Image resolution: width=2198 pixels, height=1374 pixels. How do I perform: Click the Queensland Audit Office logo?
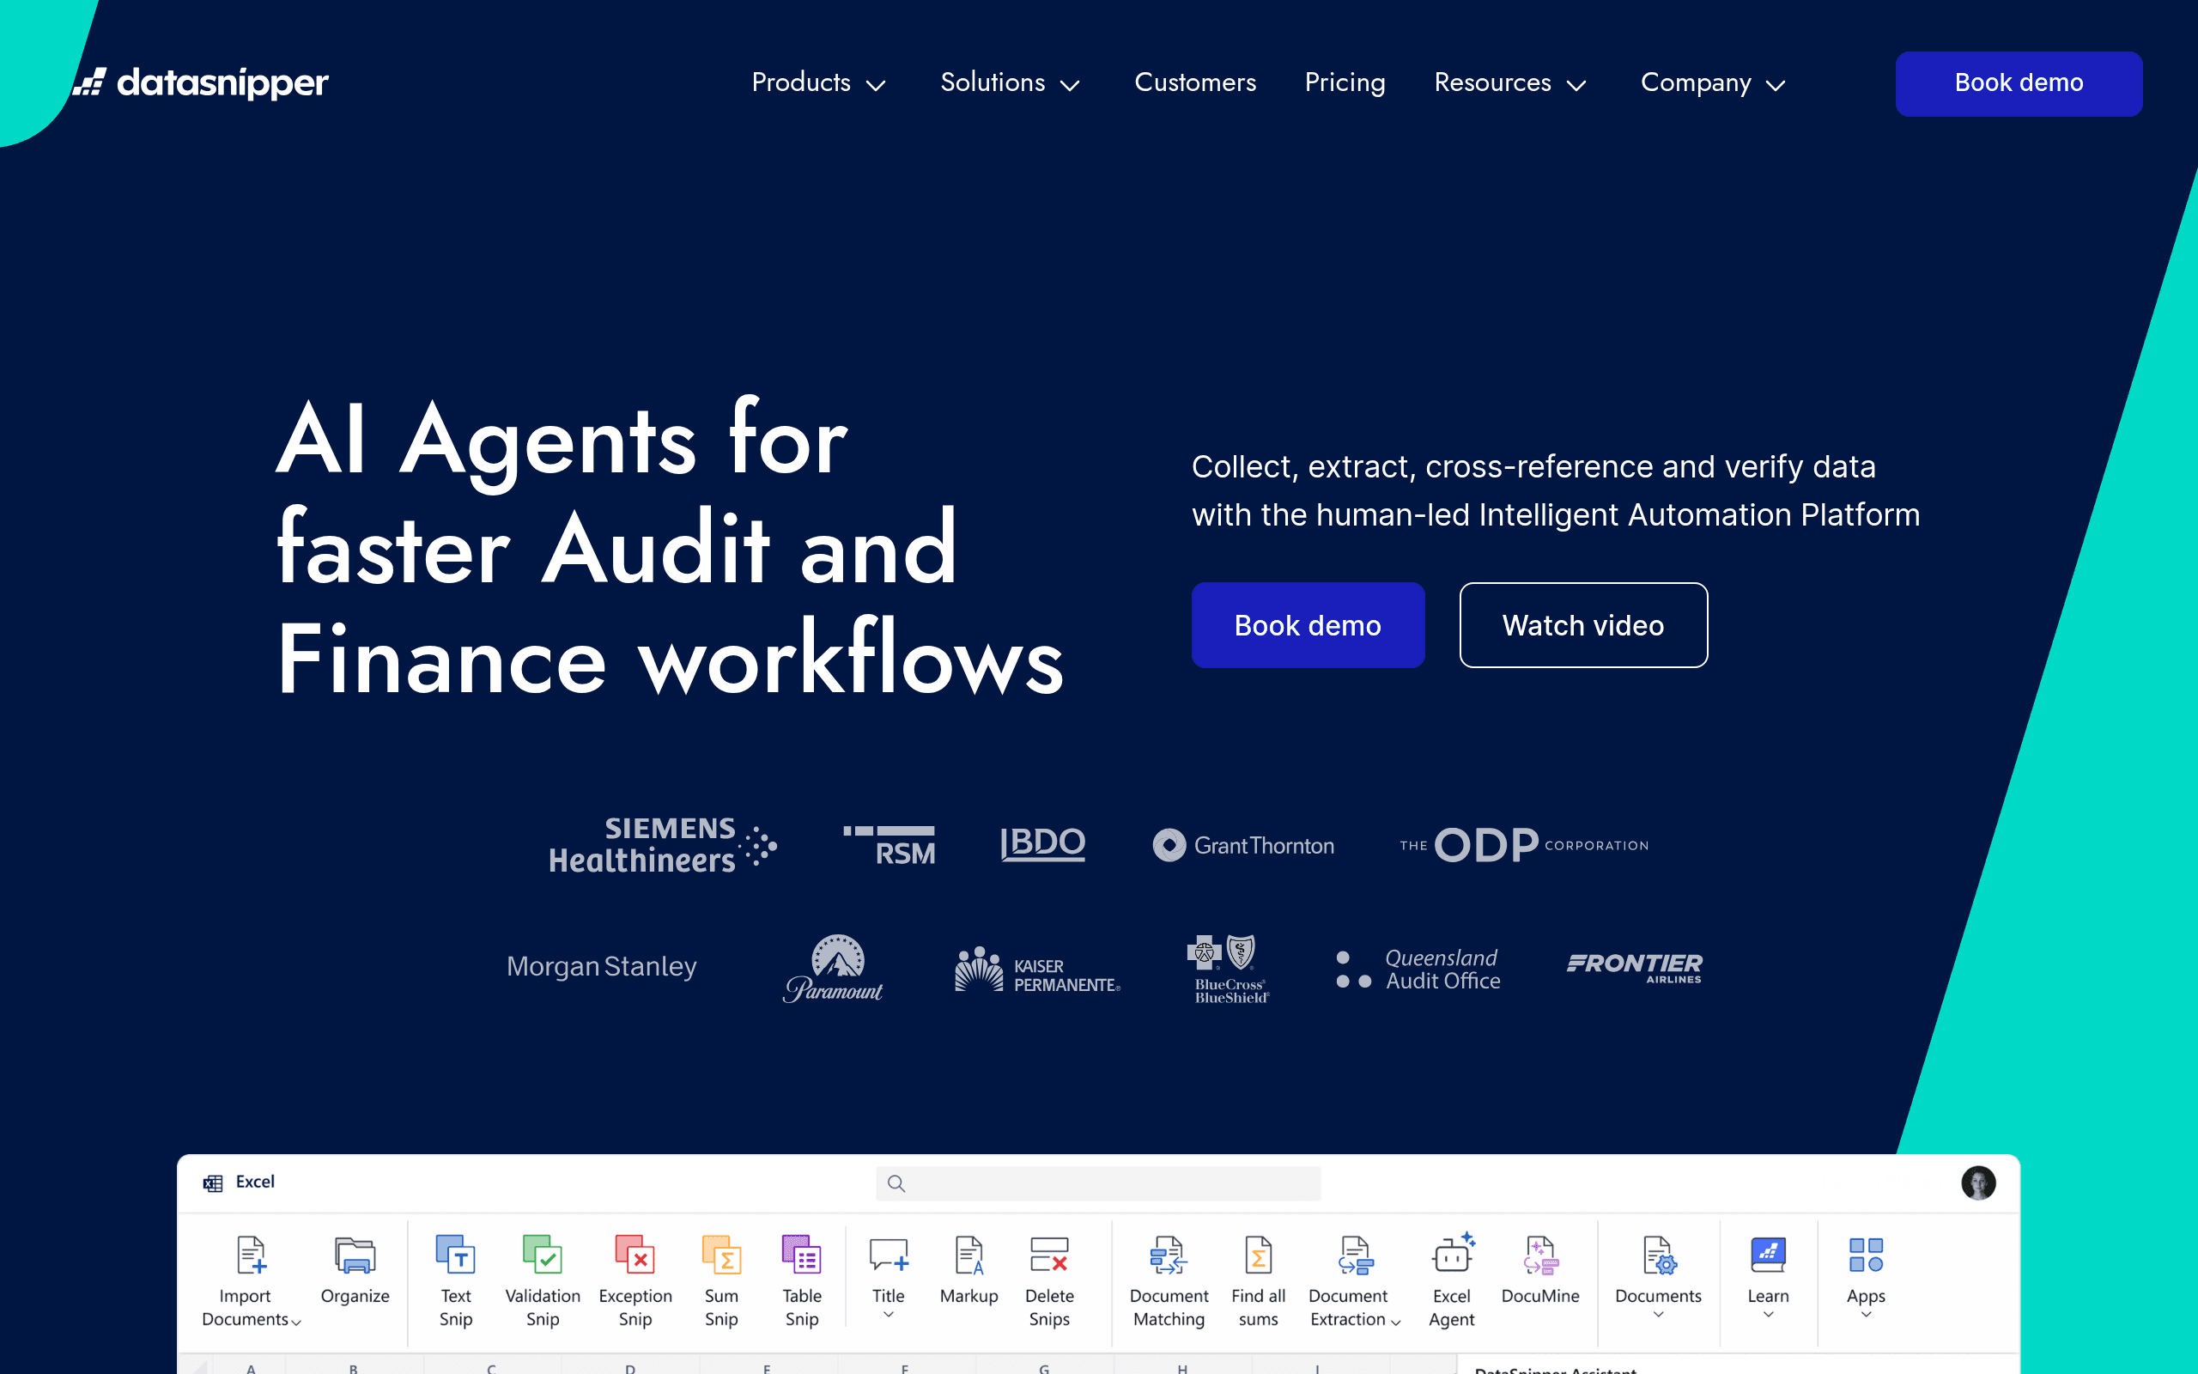click(1418, 969)
